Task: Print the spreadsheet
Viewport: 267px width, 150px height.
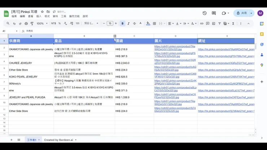Action: tap(26, 23)
